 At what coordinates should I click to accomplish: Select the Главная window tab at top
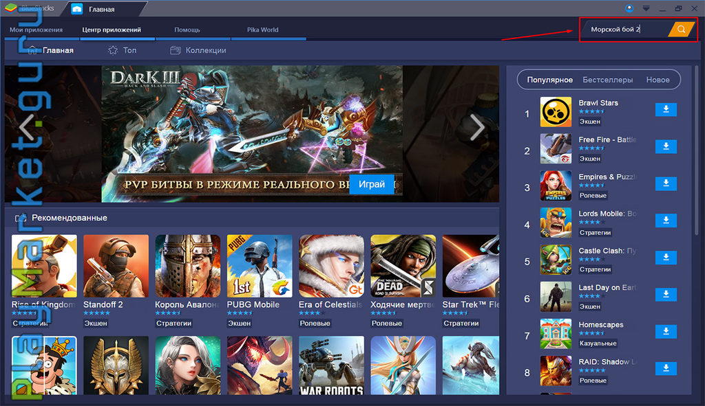coord(101,9)
